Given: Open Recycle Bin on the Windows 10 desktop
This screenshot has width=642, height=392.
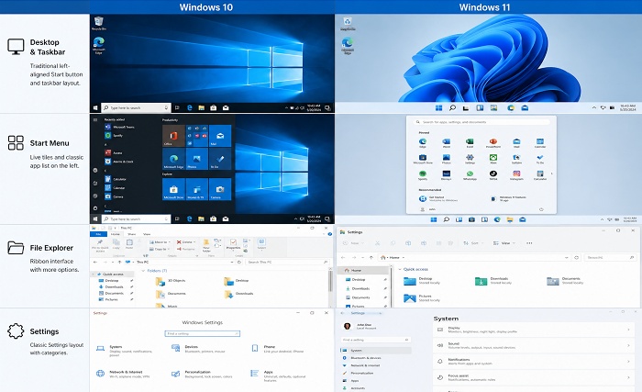Looking at the screenshot, I should pos(99,23).
